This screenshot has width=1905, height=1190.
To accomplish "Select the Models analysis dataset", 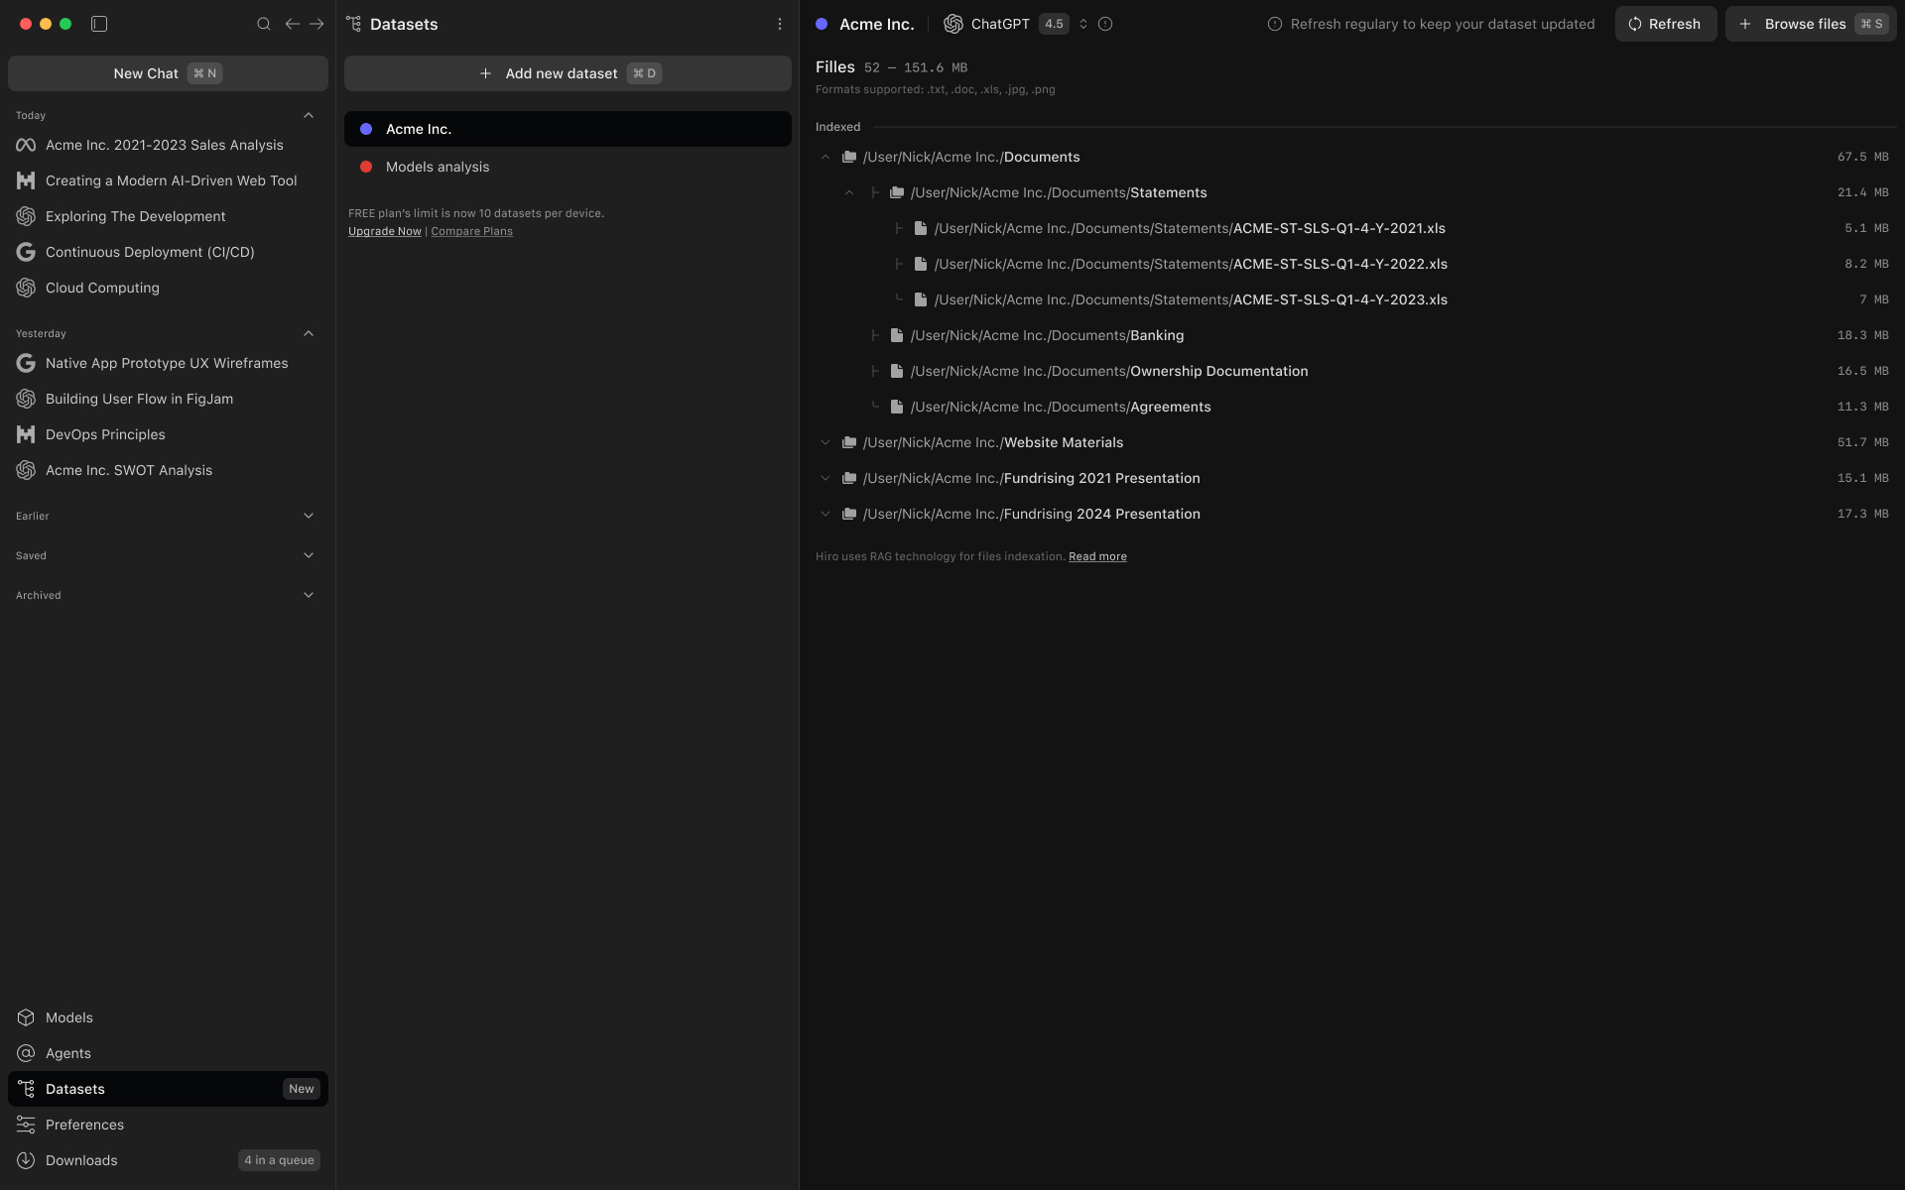I will pos(438,167).
